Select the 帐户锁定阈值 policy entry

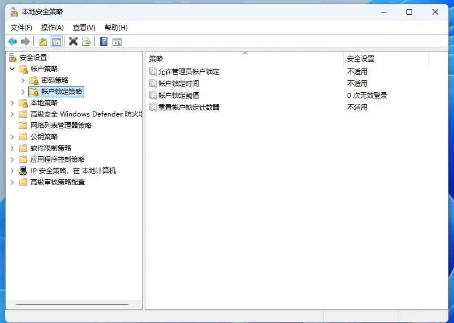tap(179, 96)
